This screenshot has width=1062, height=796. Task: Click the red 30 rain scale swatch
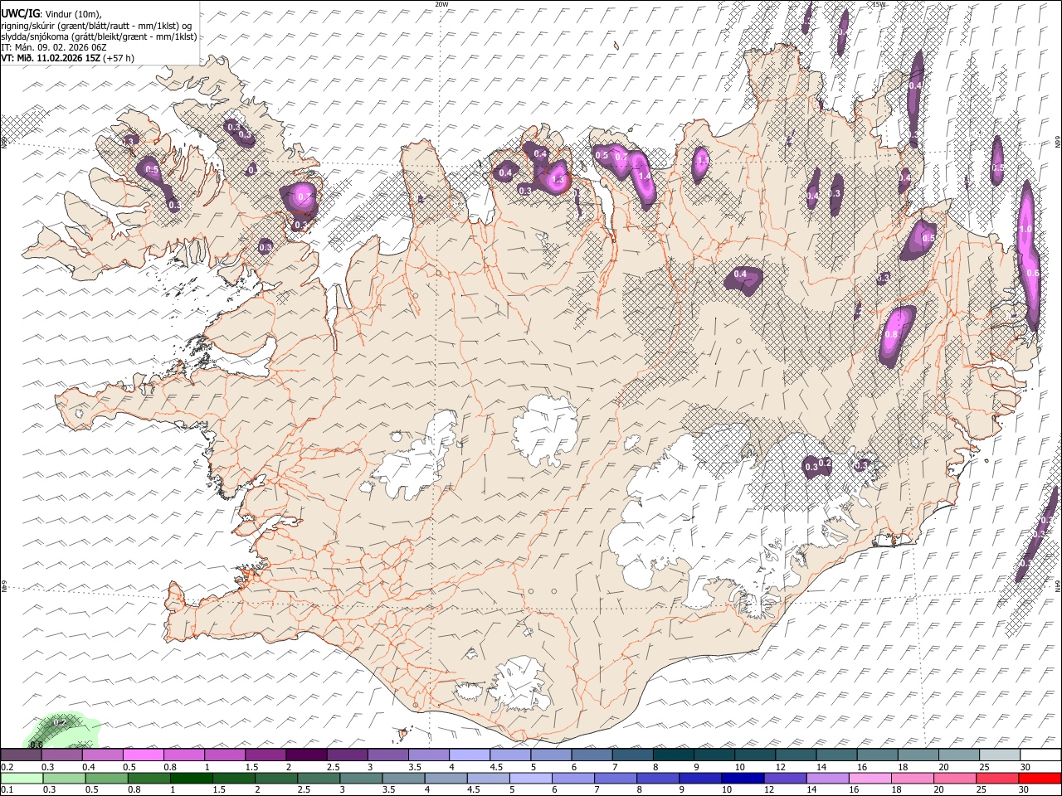click(x=1040, y=778)
